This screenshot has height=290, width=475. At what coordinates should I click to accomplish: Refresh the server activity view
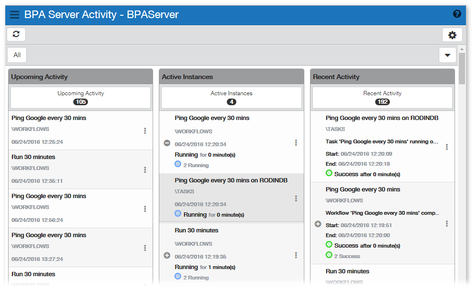[x=16, y=34]
